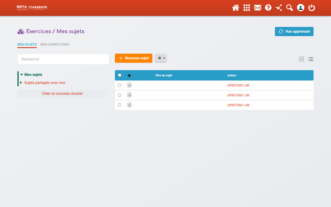
Task: Check the third subject row checkbox
Action: (x=120, y=105)
